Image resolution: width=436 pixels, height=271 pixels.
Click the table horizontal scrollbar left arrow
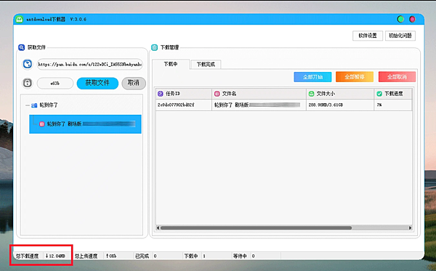(x=158, y=228)
